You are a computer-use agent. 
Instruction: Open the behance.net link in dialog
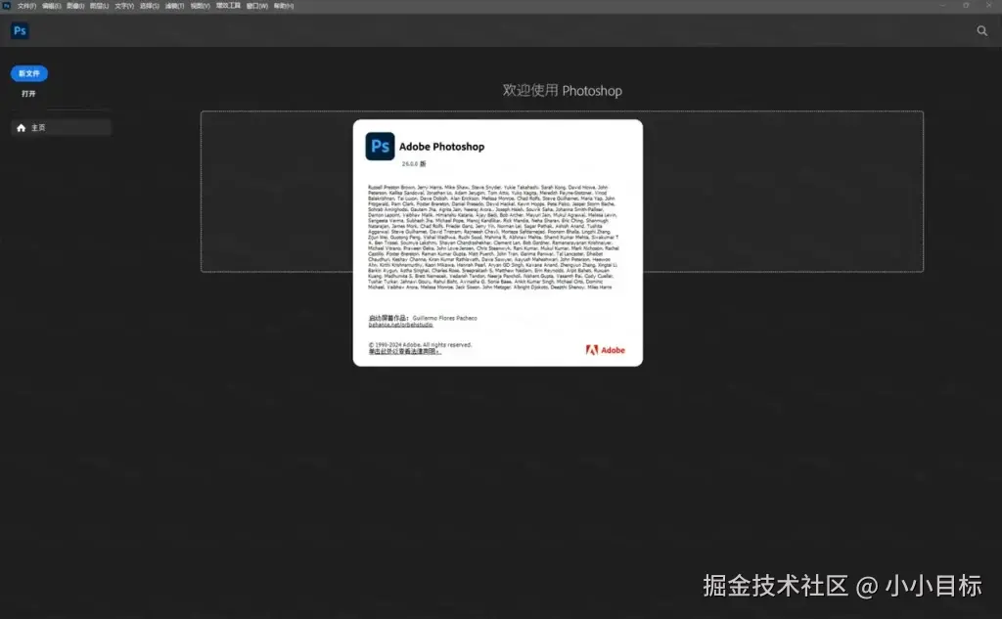point(400,325)
